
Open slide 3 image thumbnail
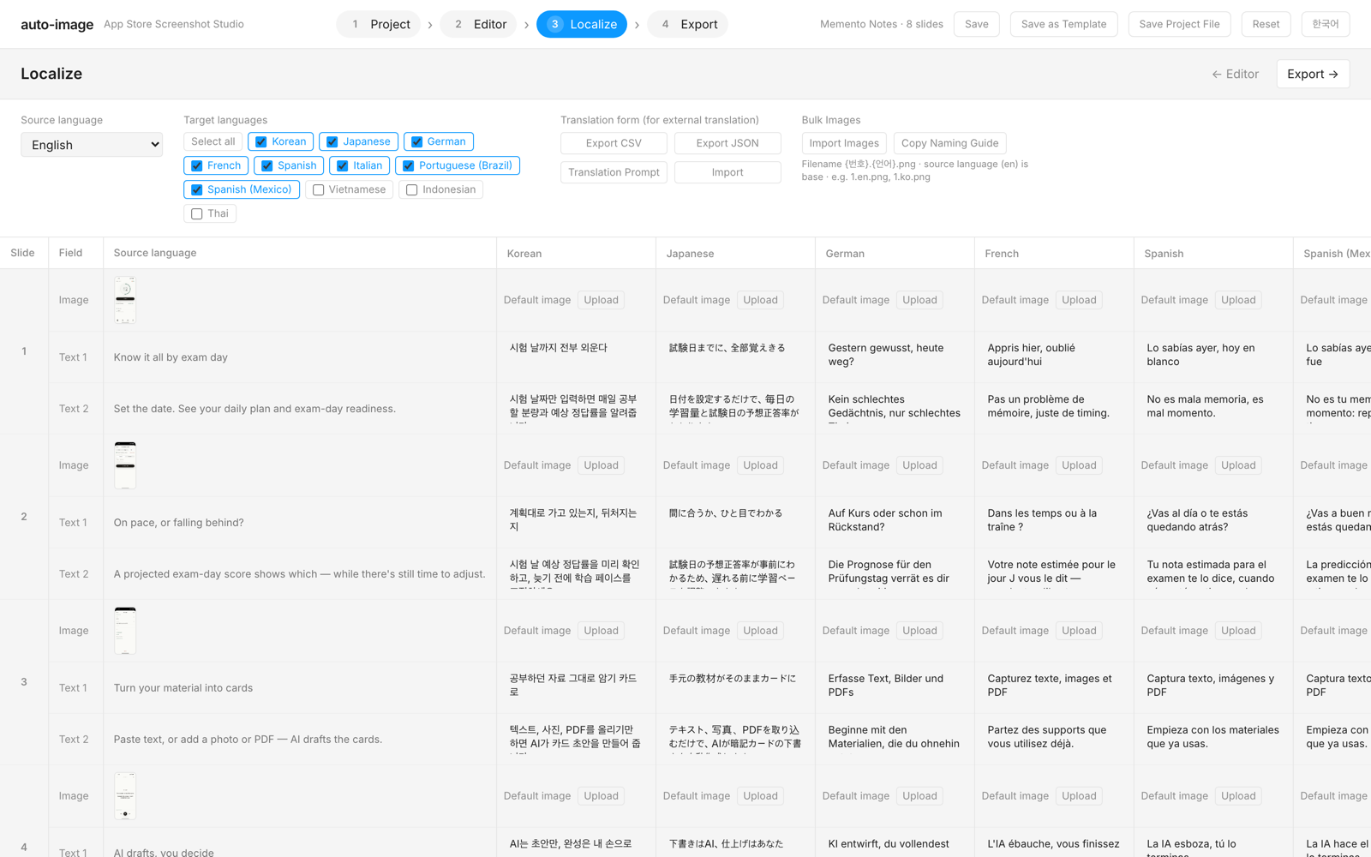(125, 631)
